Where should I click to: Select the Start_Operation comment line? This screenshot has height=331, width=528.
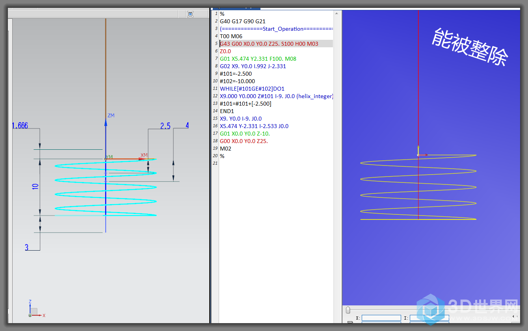coord(276,29)
